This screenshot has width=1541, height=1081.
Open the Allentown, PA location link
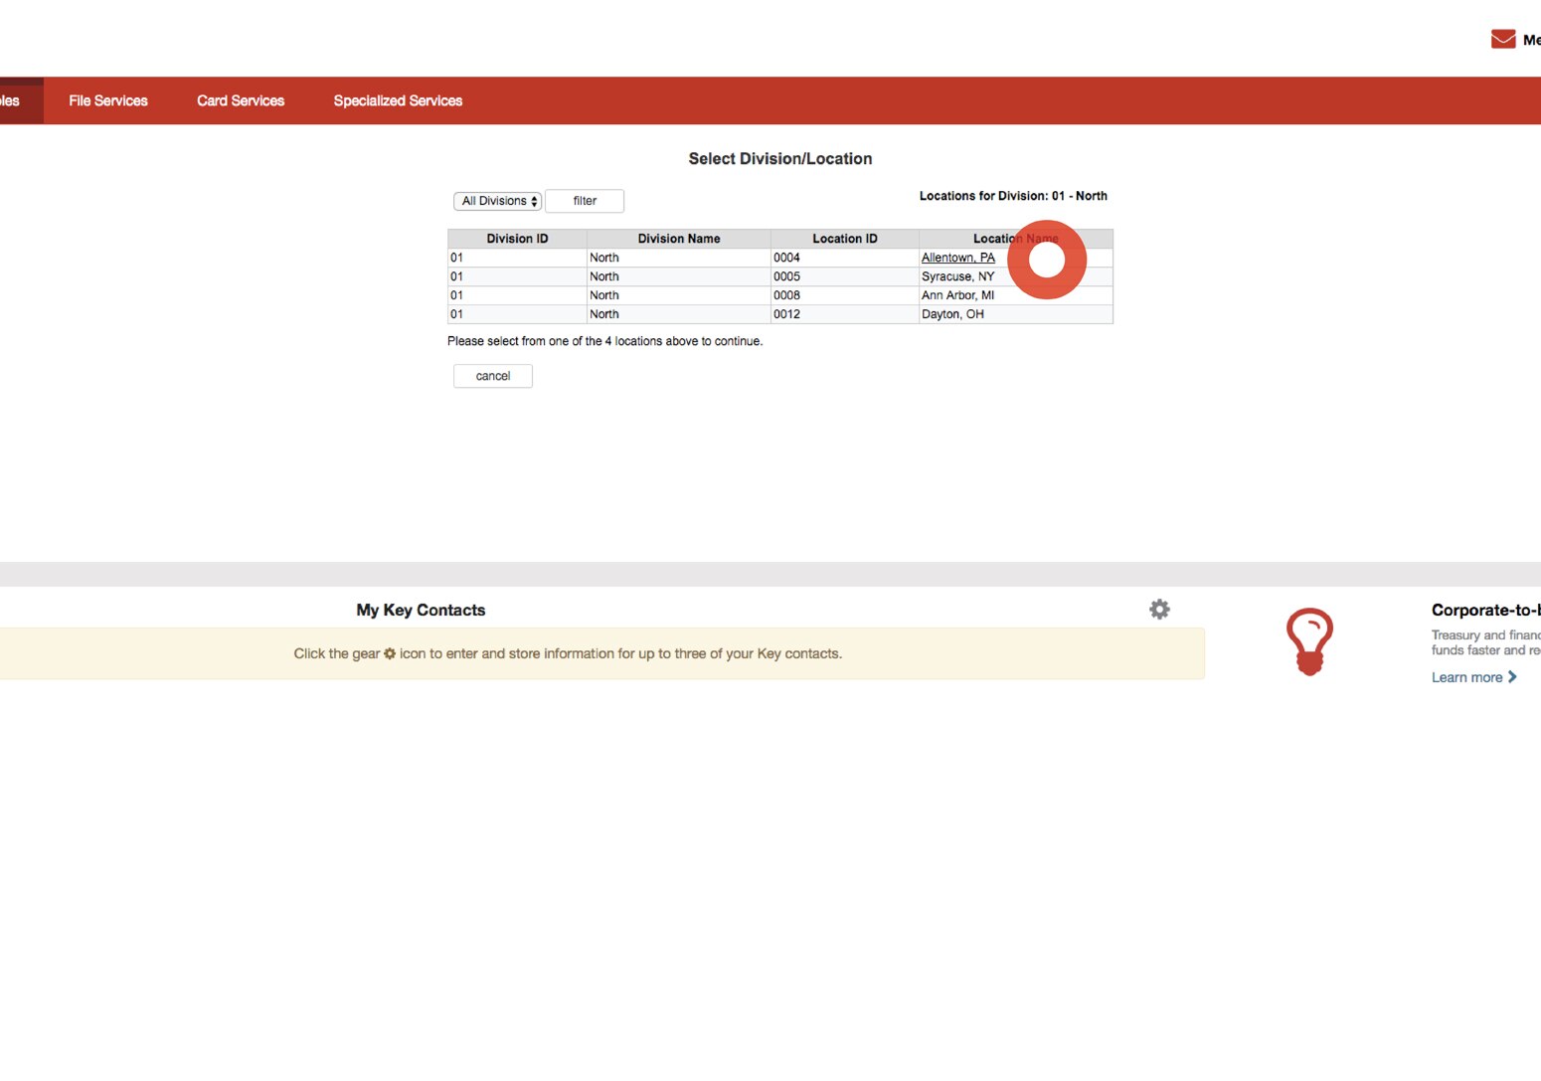tap(957, 257)
